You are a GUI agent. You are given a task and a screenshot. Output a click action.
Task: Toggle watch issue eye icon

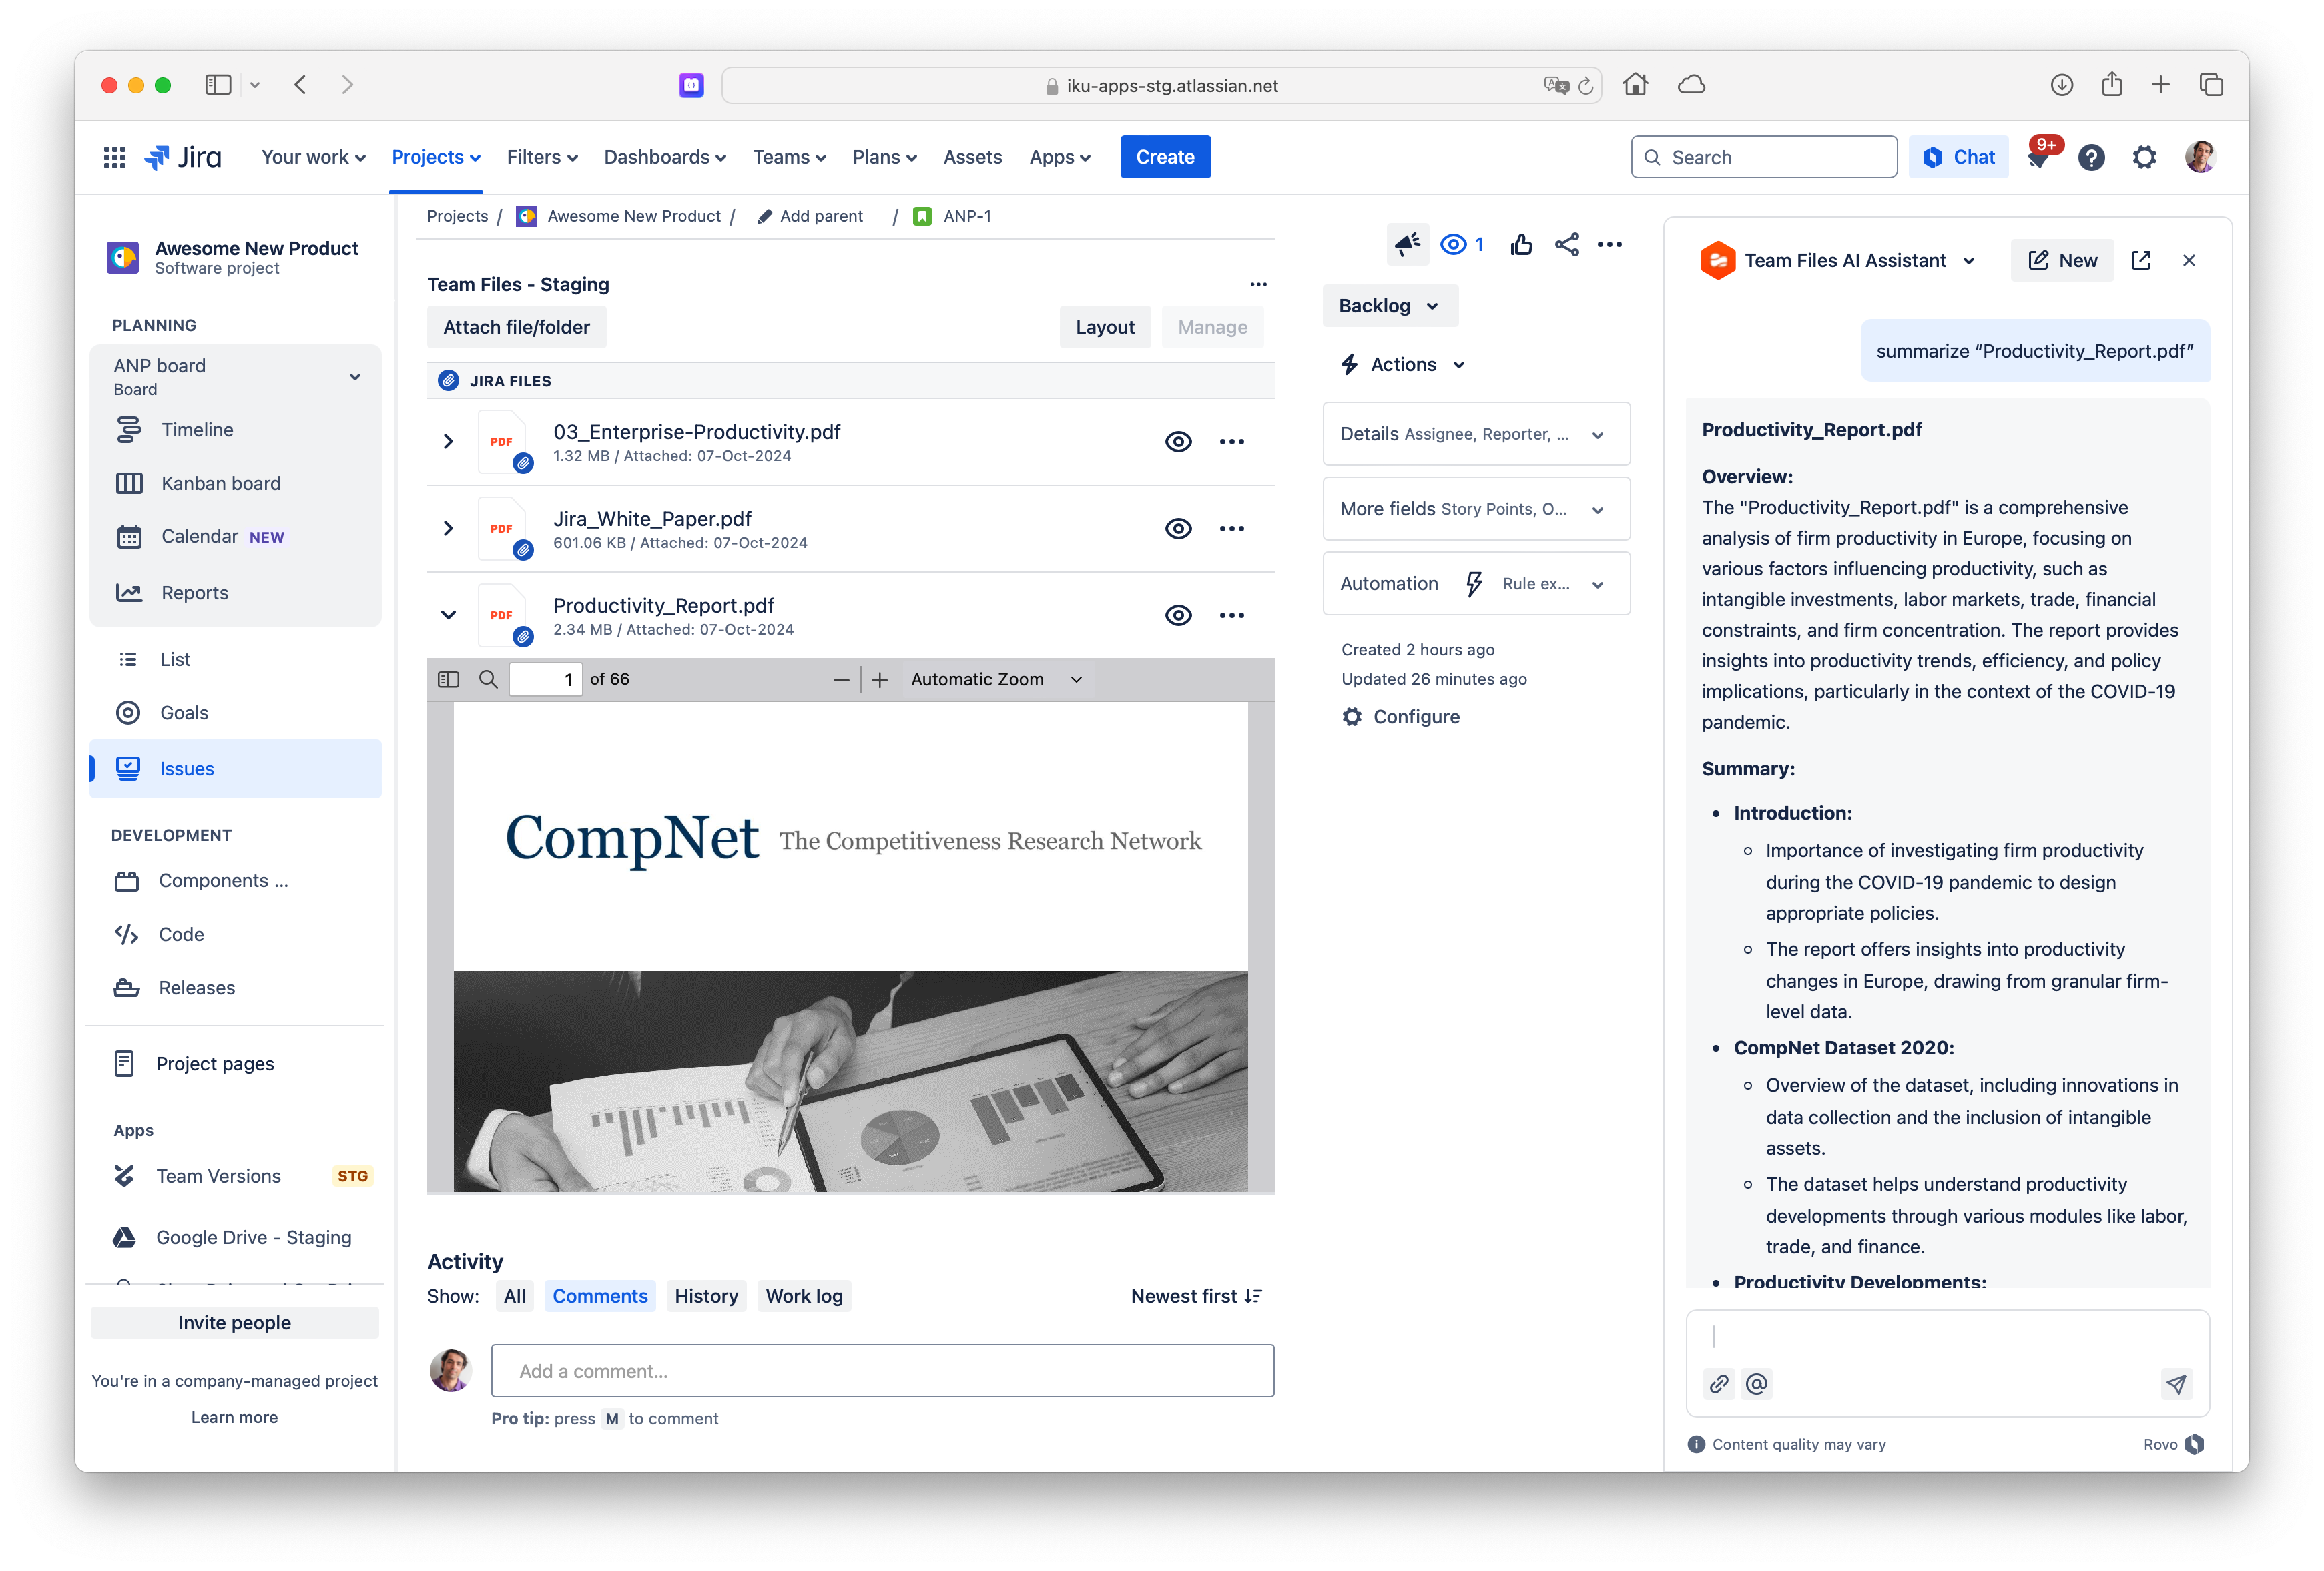[1454, 244]
